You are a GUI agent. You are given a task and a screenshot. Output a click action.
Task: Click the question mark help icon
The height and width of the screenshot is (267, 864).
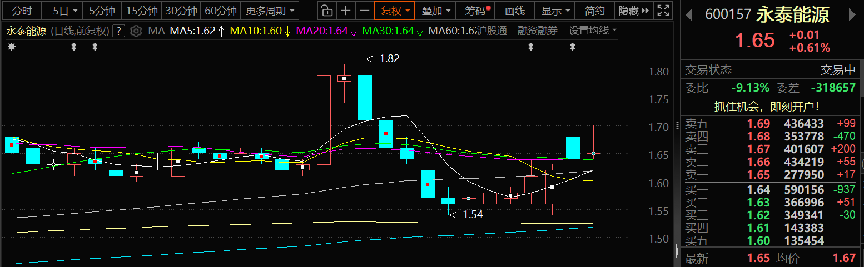(x=118, y=31)
